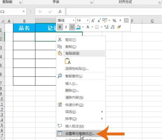The image size is (163, 140).
Task: Click the borders icon in mini toolbar
Action: 97,27
